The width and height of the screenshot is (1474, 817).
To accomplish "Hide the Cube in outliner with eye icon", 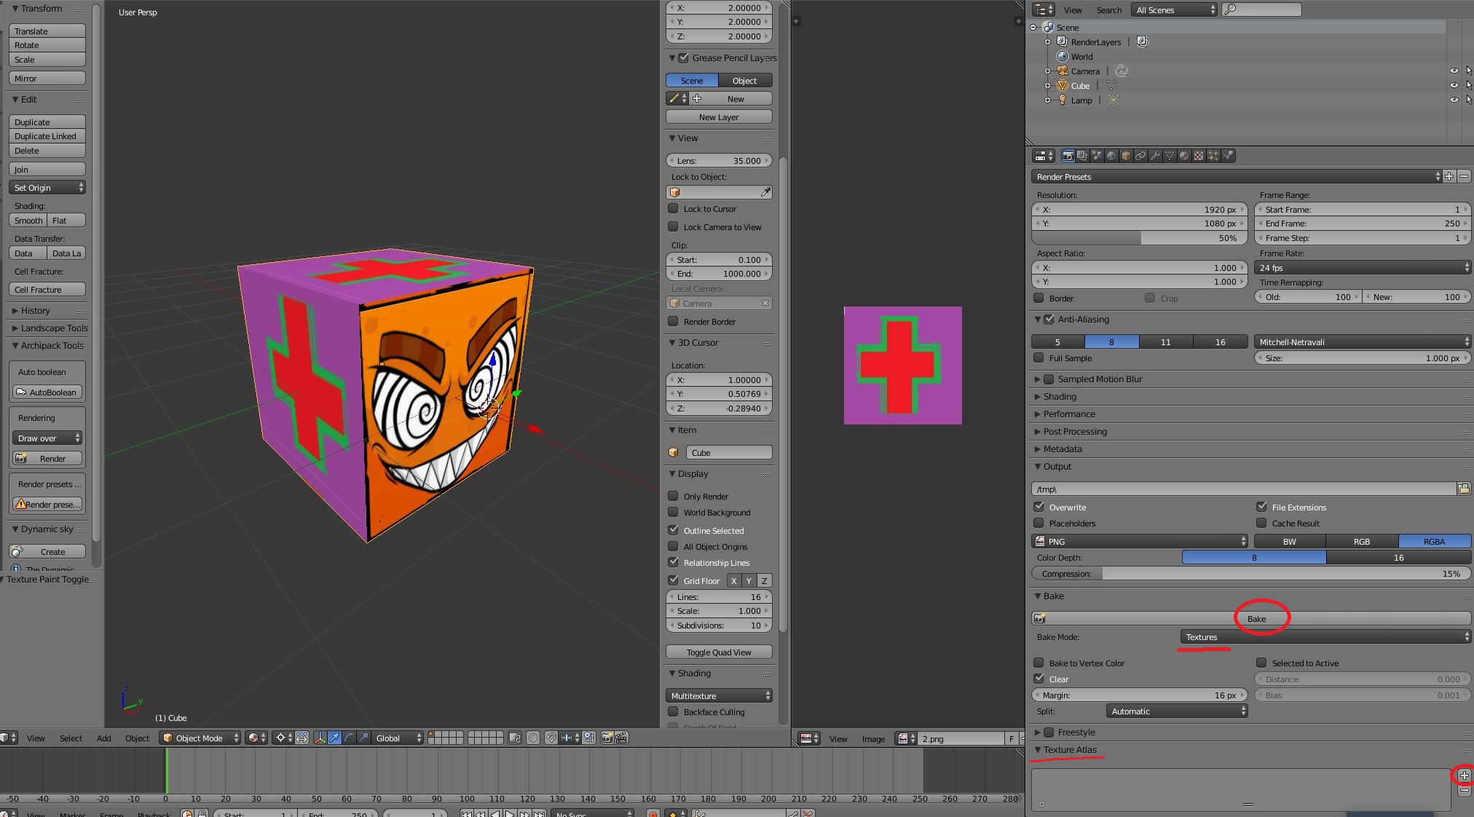I will (1454, 85).
